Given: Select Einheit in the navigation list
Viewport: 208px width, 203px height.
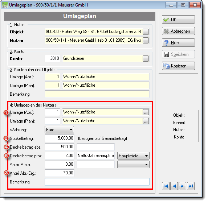Looking at the screenshot, I should [x=179, y=123].
